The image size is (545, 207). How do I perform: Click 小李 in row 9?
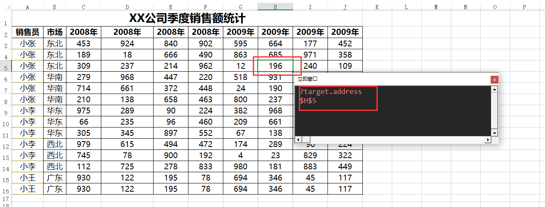click(27, 111)
